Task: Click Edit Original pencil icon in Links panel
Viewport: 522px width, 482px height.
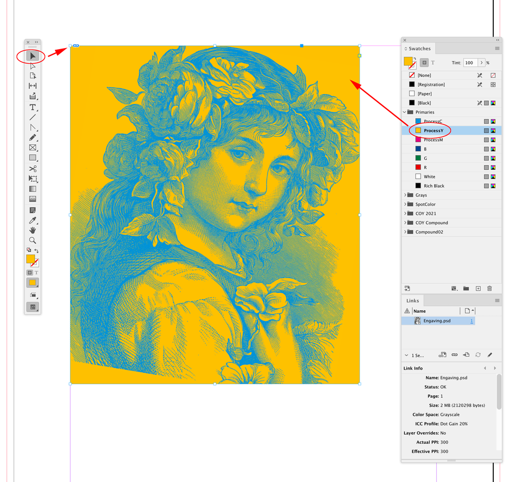Action: (x=490, y=355)
